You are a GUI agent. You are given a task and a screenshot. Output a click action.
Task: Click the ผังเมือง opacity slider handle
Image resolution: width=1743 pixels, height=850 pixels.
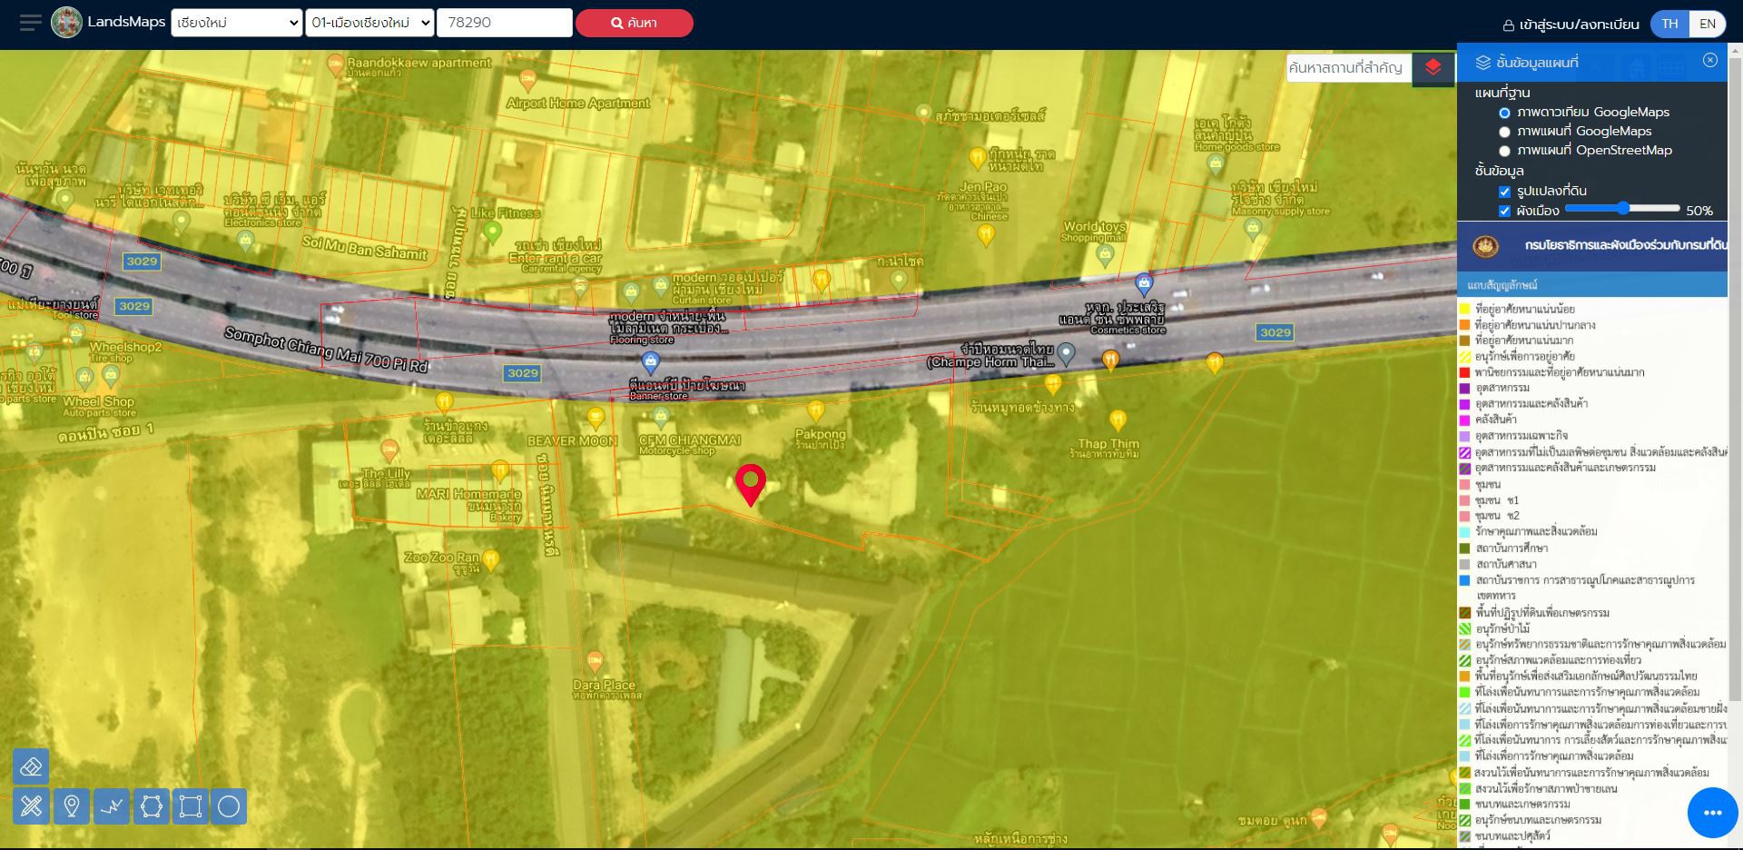1623,209
